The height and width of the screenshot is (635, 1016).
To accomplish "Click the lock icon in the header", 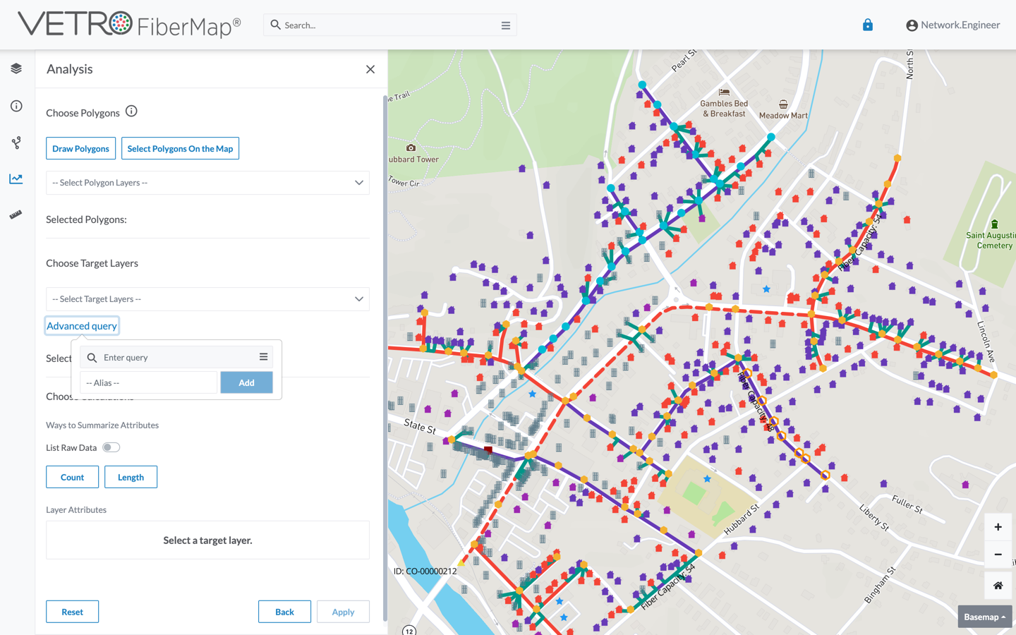I will pyautogui.click(x=867, y=24).
